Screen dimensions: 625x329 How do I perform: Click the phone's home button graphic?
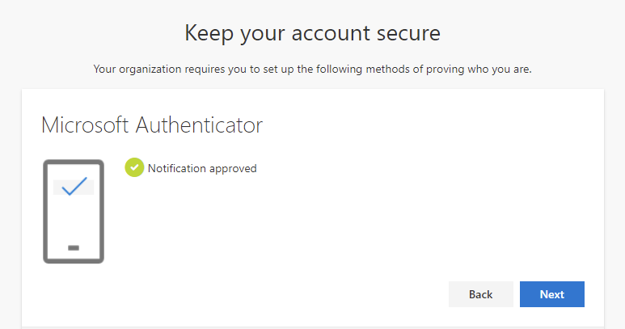(x=74, y=247)
